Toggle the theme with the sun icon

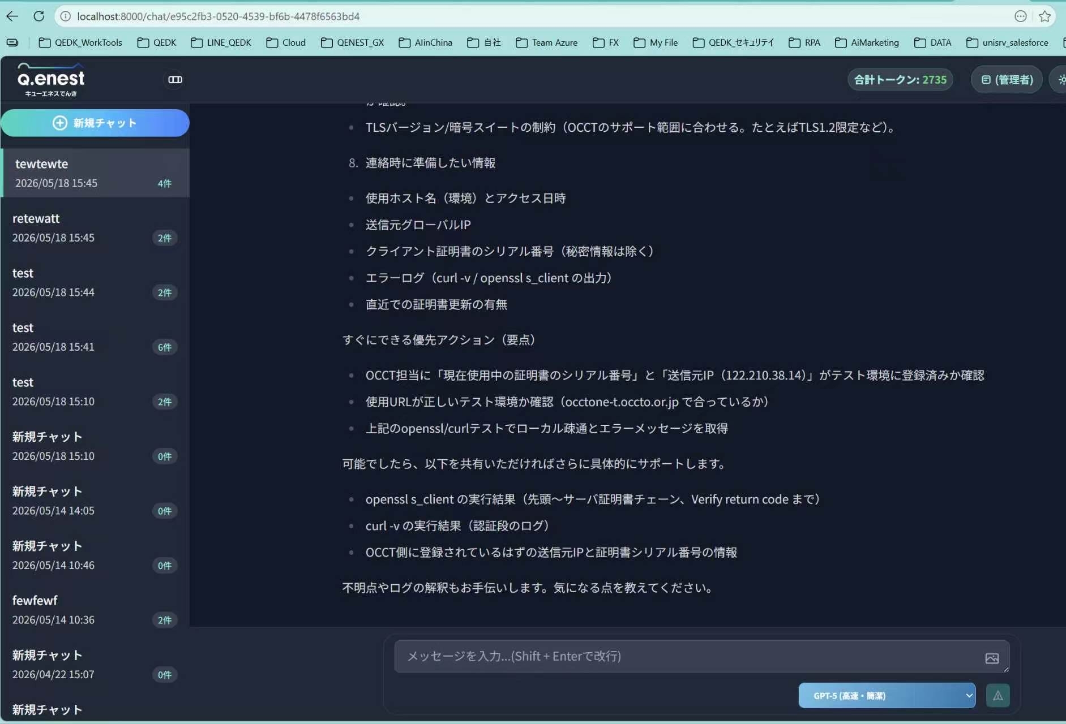[x=1060, y=80]
